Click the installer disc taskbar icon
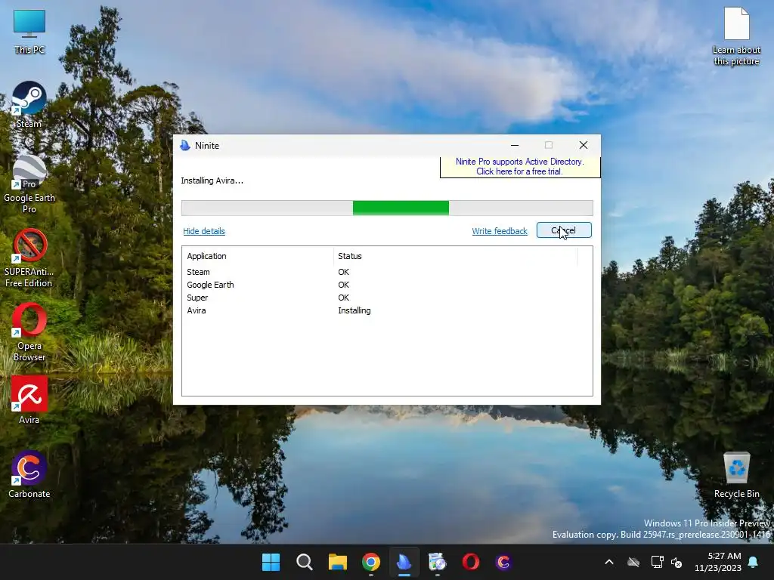Screen dimensions: 774x580 438,562
